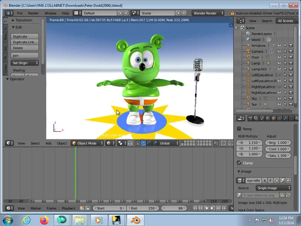Uncheck the Clamp checkbox
The image size is (301, 226).
tap(239, 163)
